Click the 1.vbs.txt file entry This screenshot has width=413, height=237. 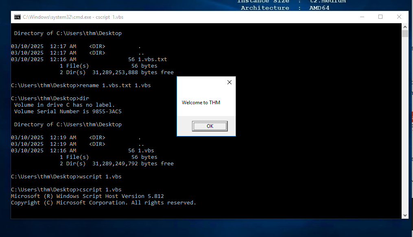tap(152, 59)
